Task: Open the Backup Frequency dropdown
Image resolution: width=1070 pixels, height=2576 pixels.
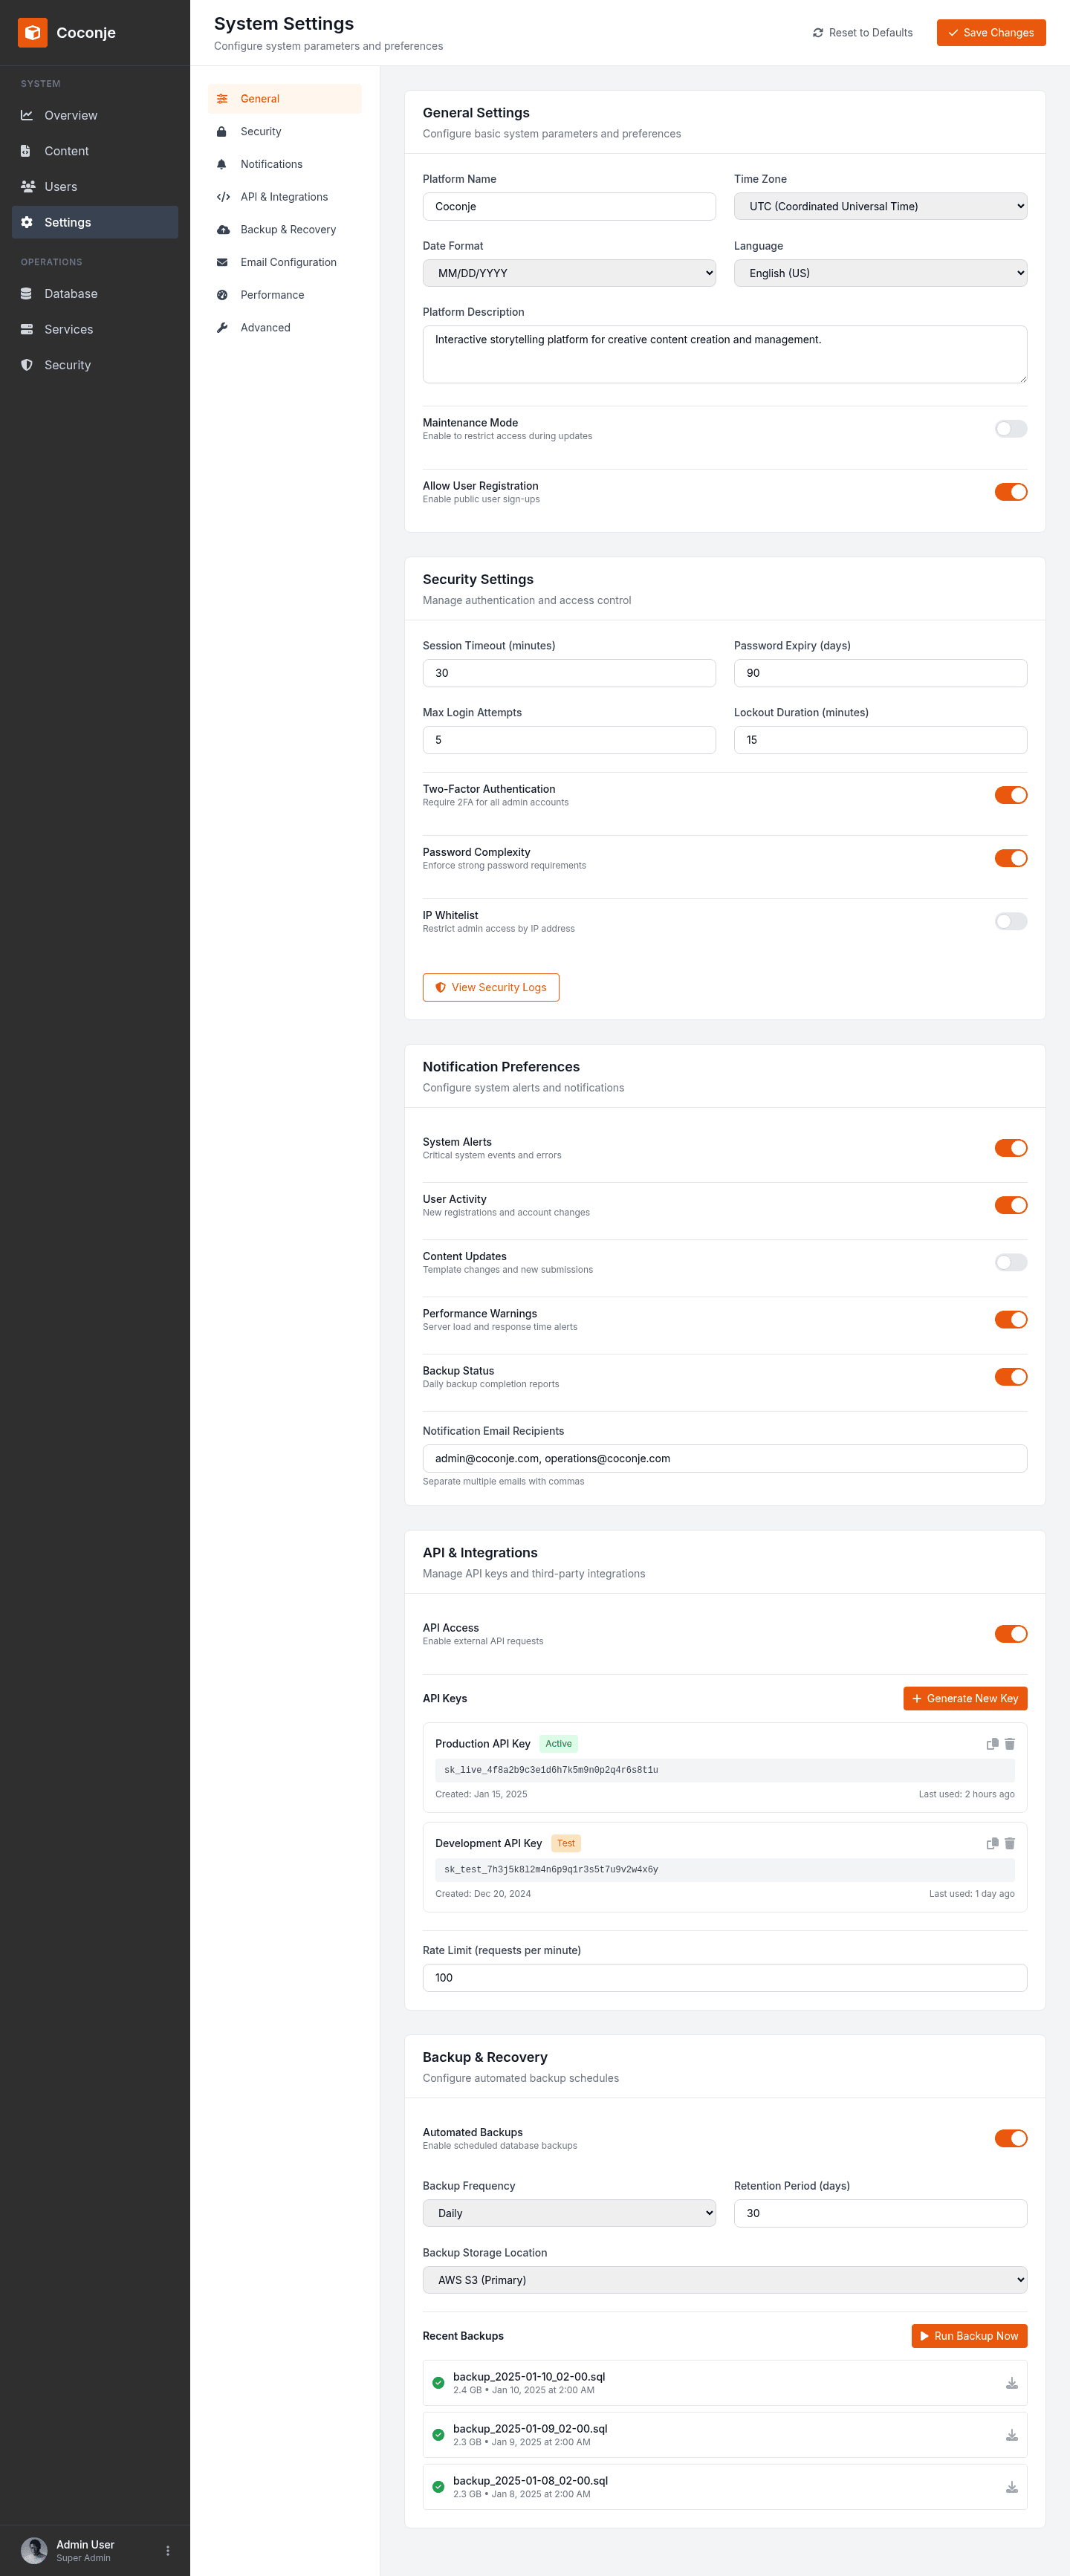Action: click(569, 2213)
